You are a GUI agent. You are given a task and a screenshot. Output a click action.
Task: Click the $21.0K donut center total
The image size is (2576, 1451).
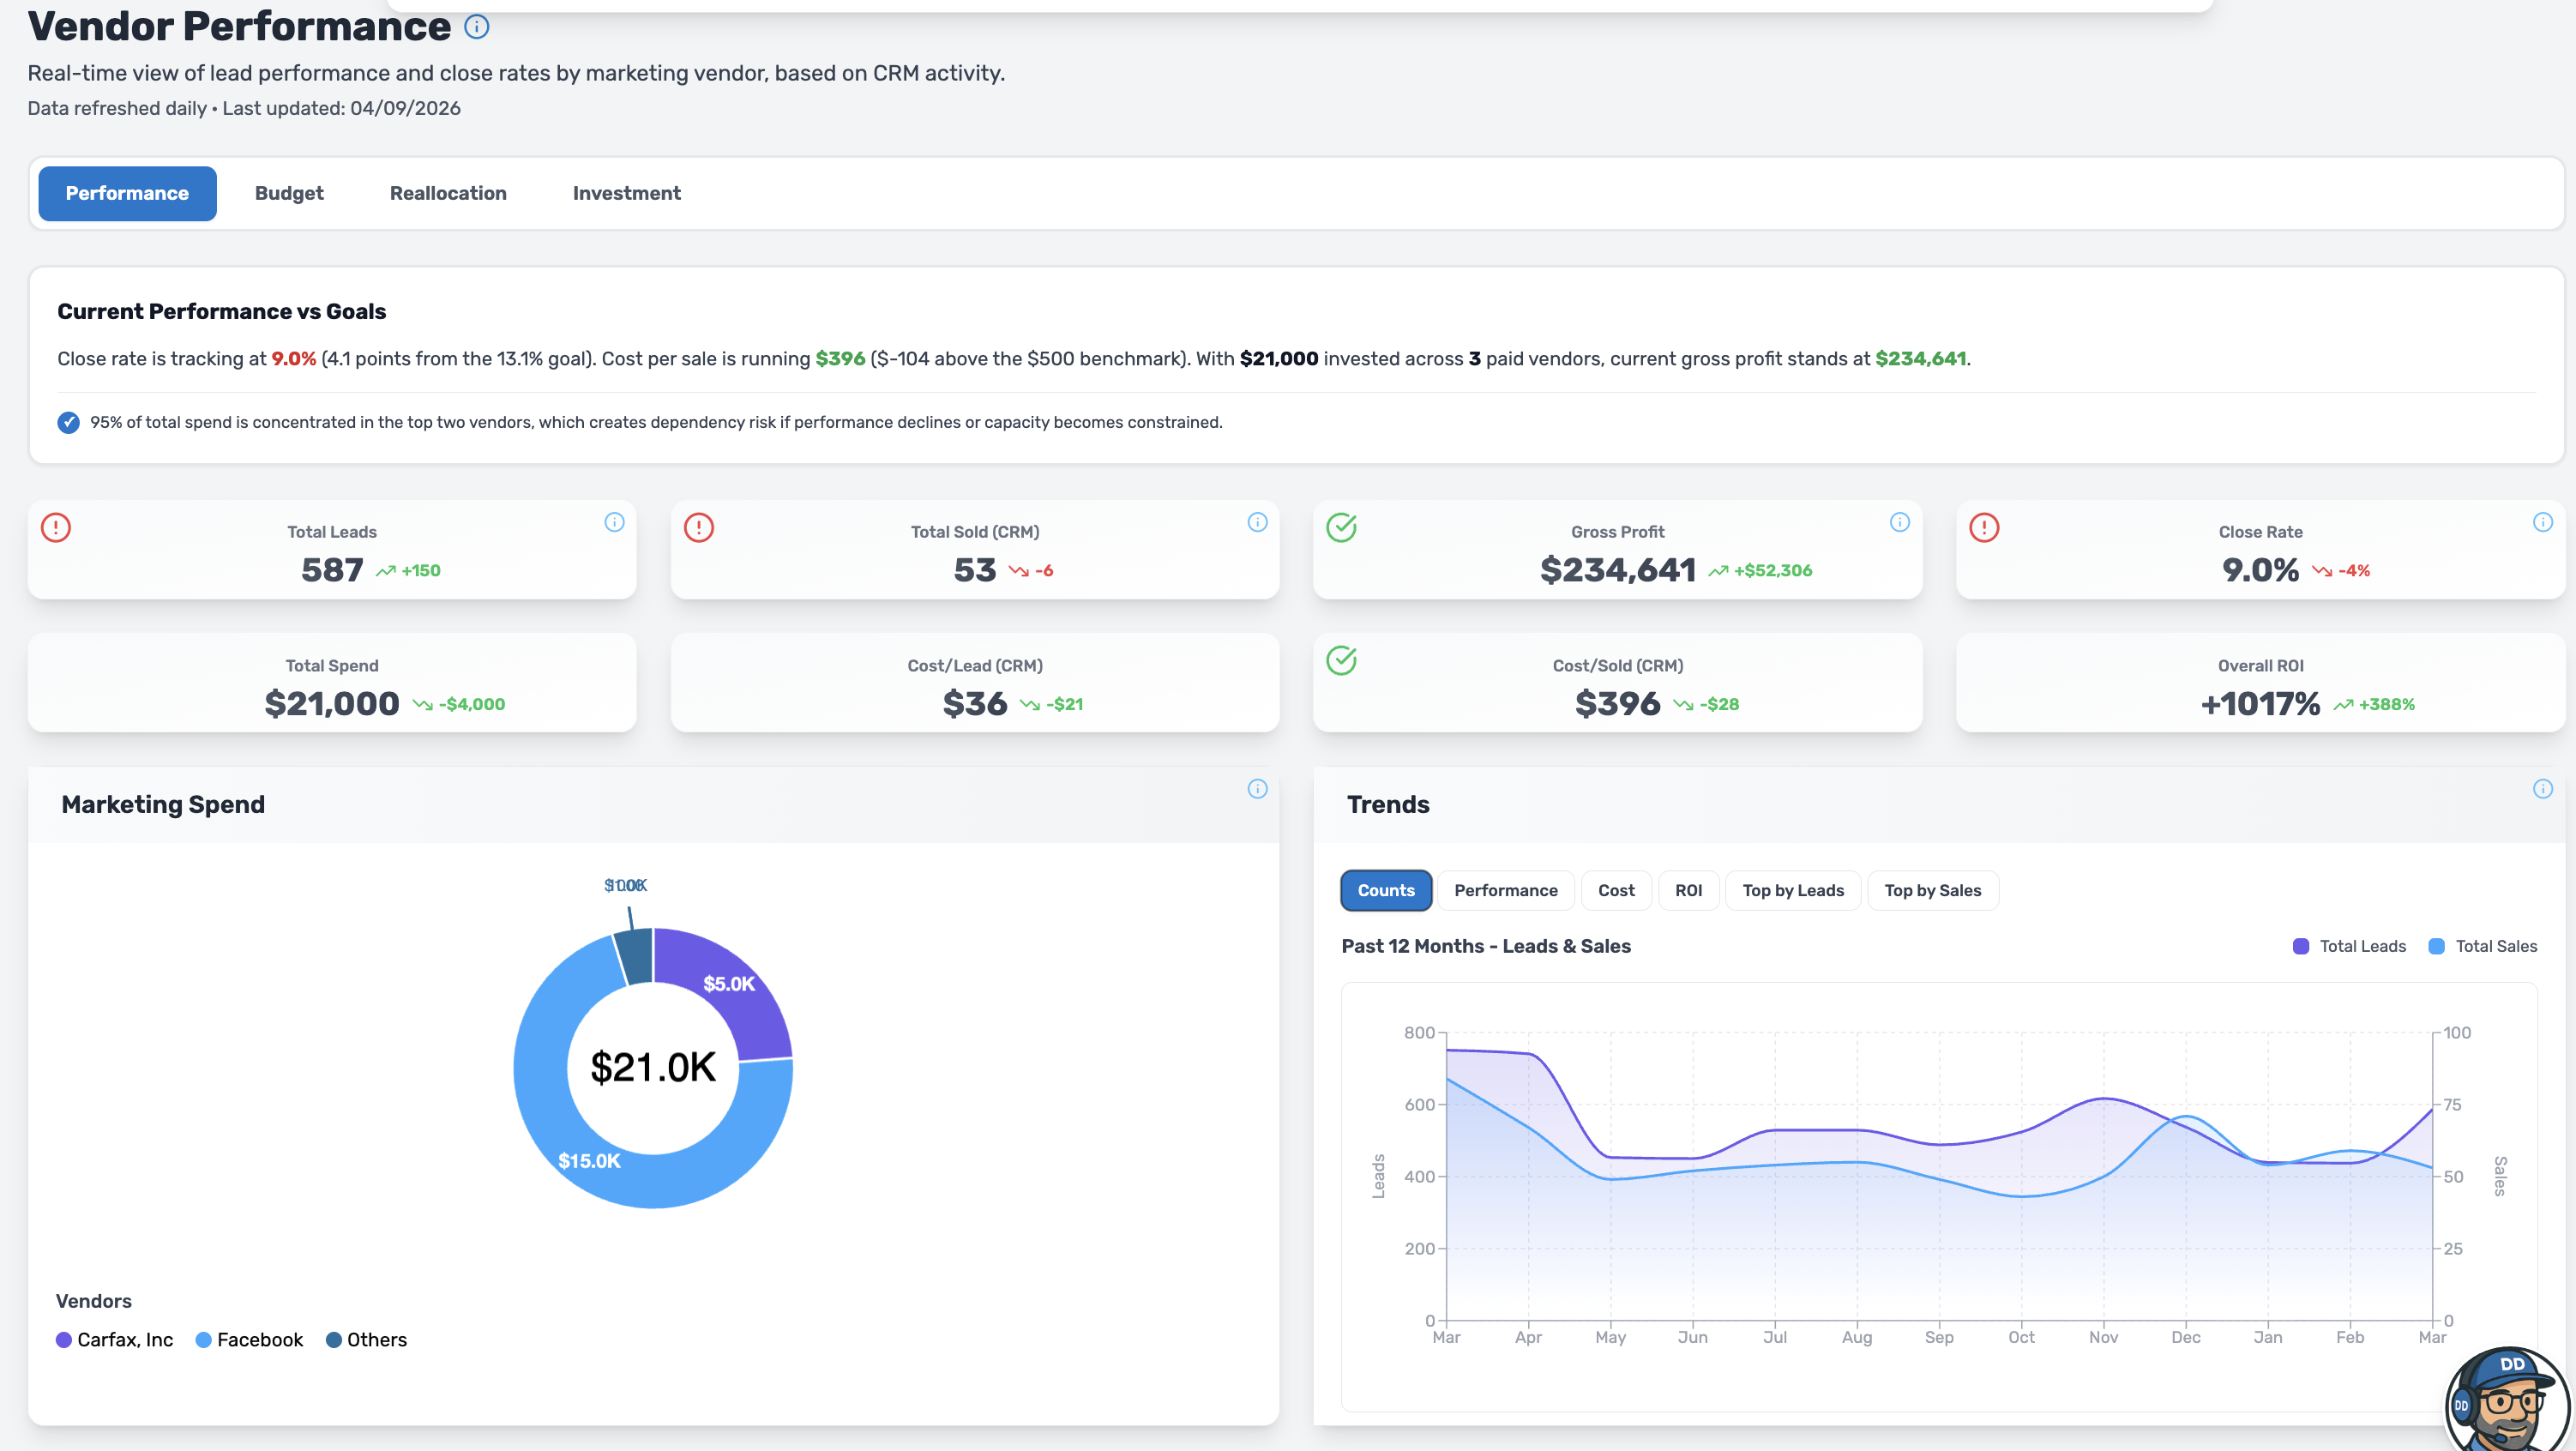click(653, 1068)
